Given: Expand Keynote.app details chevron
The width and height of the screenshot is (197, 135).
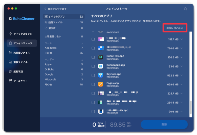Looking at the screenshot, I should 181,75.
